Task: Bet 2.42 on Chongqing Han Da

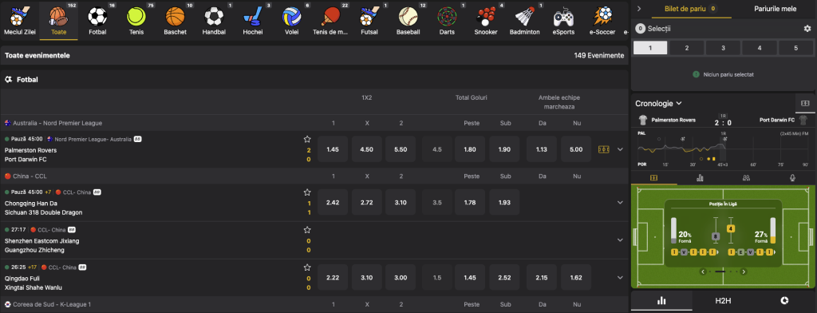Action: (x=333, y=202)
